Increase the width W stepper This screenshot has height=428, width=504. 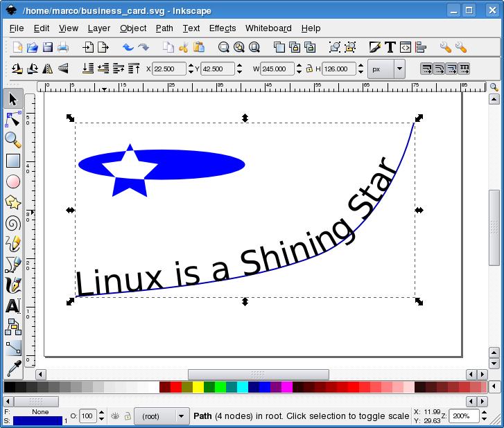299,66
